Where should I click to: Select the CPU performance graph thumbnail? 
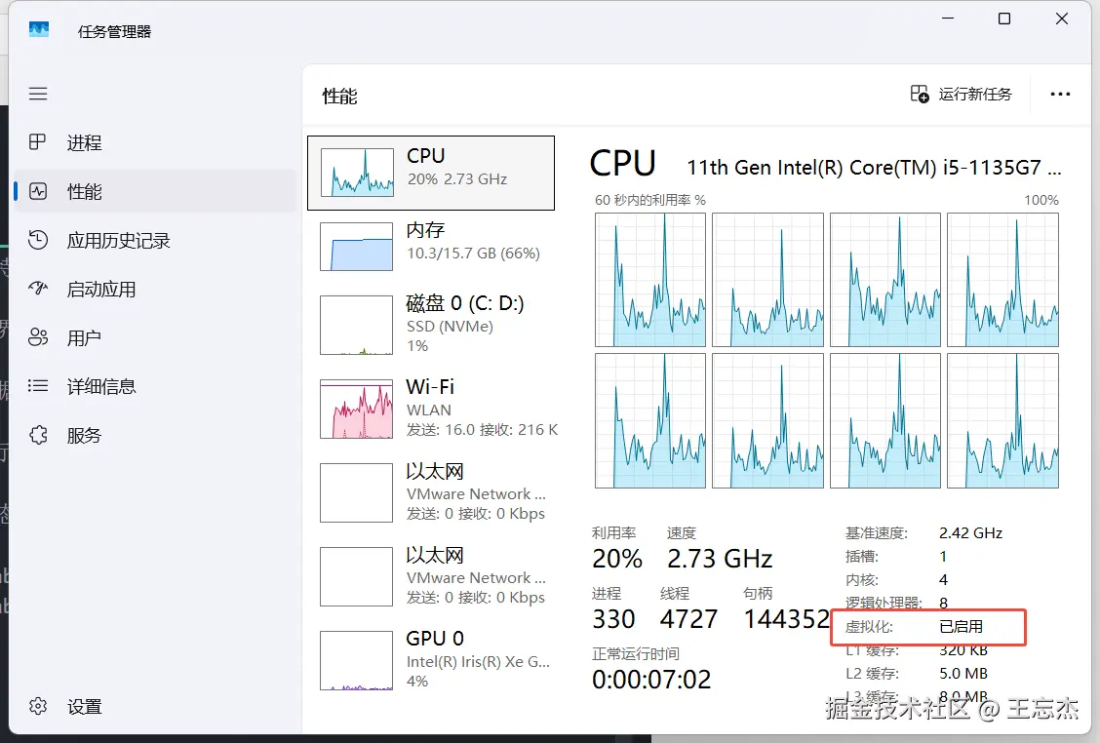pyautogui.click(x=356, y=173)
